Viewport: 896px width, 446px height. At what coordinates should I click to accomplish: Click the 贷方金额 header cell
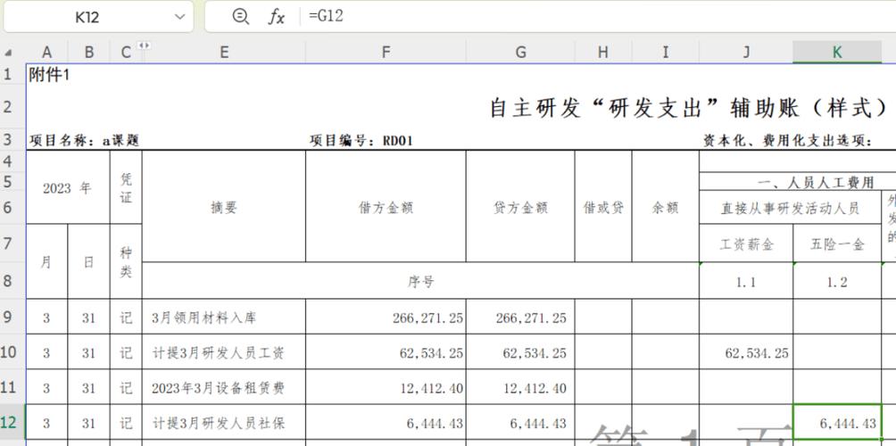pos(520,207)
